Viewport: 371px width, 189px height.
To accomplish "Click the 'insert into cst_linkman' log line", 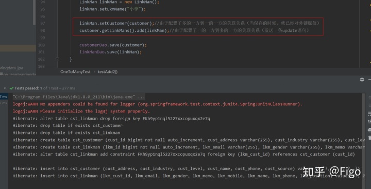I will coord(189,176).
